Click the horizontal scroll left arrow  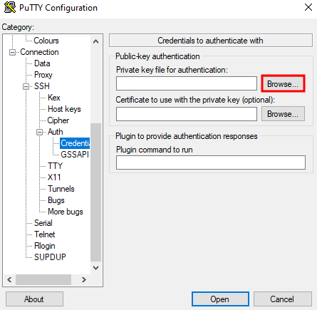[9, 279]
